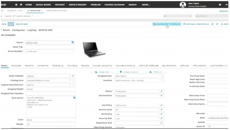Click the Assign User button
The height and width of the screenshot is (130, 230).
point(102,72)
